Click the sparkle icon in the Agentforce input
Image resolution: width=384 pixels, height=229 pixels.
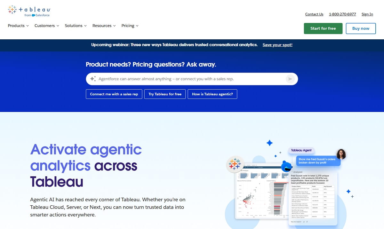[x=93, y=79]
